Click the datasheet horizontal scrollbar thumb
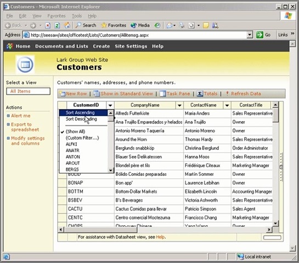The image size is (299, 263). [x=101, y=230]
